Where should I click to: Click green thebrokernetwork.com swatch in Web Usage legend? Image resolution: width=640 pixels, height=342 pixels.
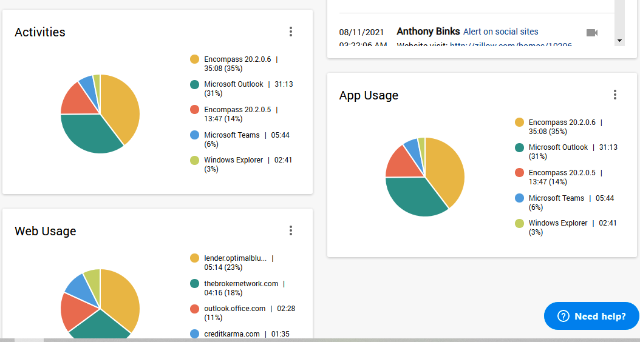(194, 283)
